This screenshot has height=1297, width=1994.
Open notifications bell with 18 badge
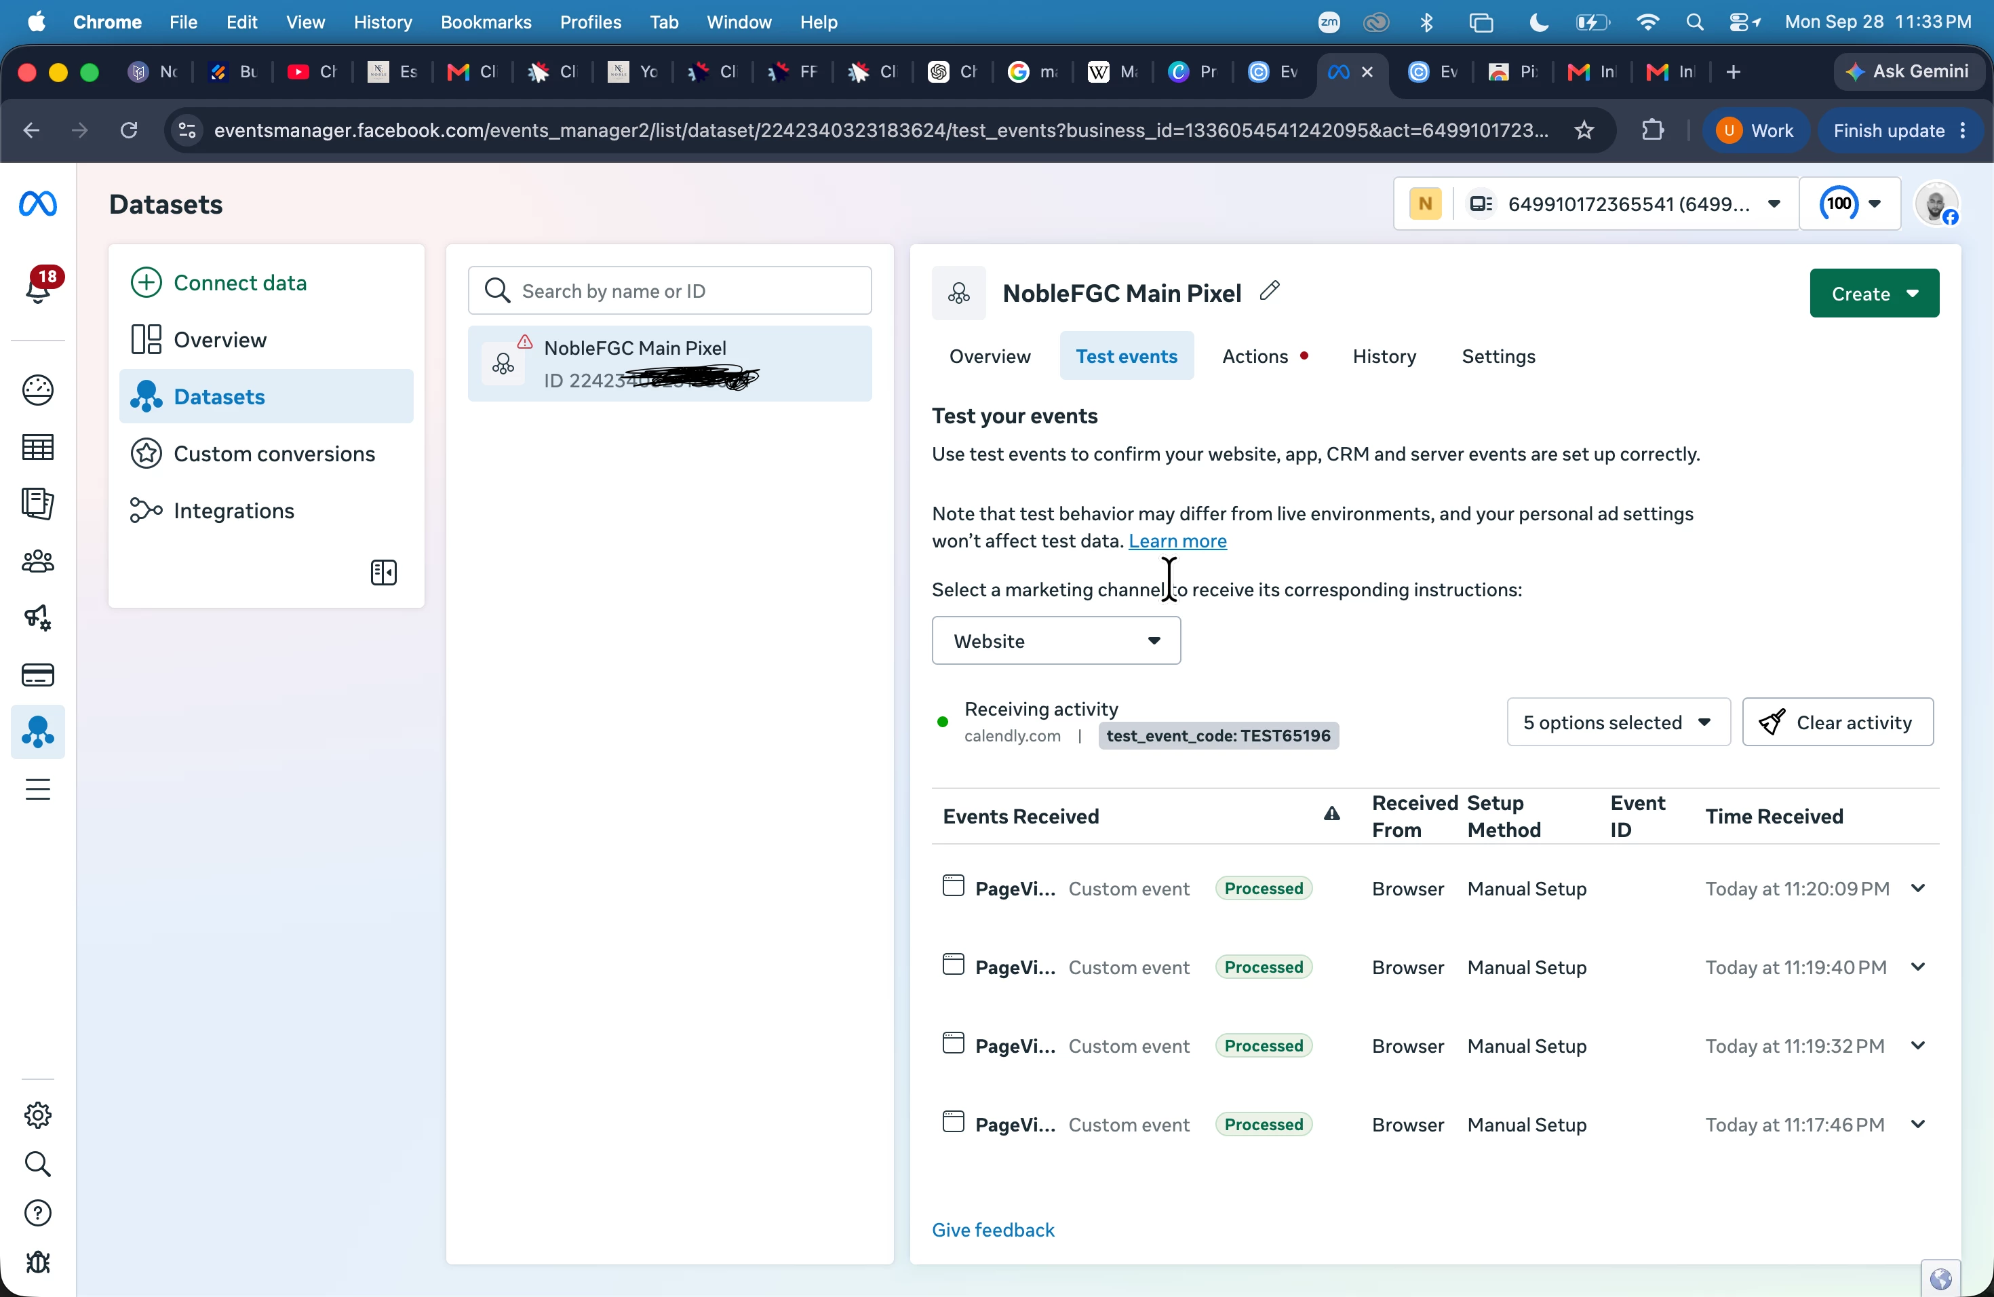point(39,286)
